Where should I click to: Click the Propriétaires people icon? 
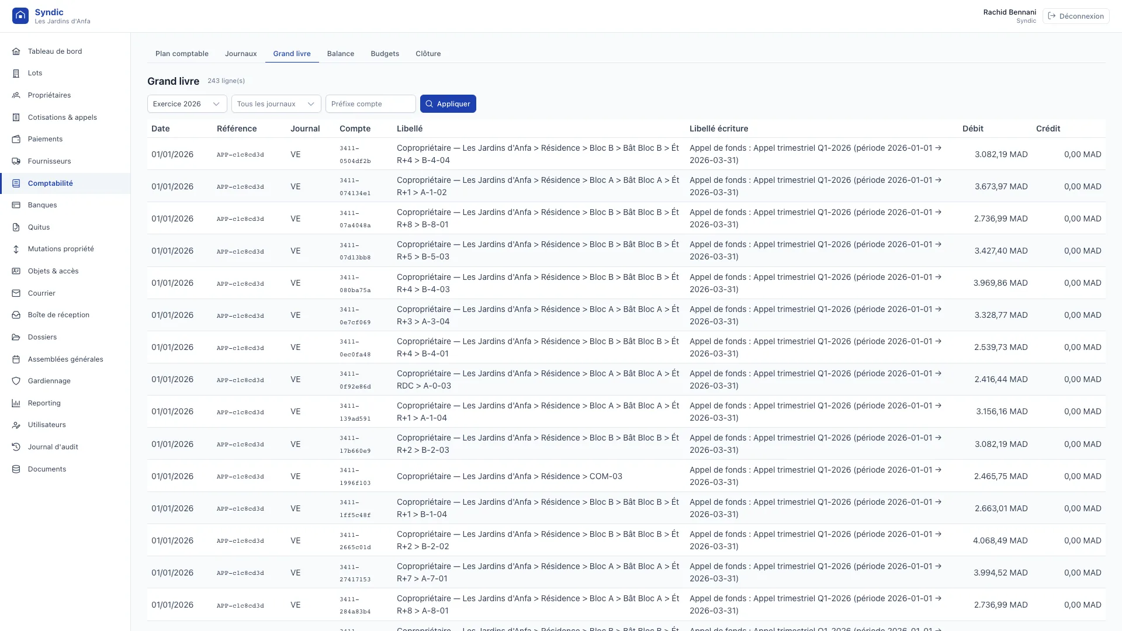[x=16, y=95]
